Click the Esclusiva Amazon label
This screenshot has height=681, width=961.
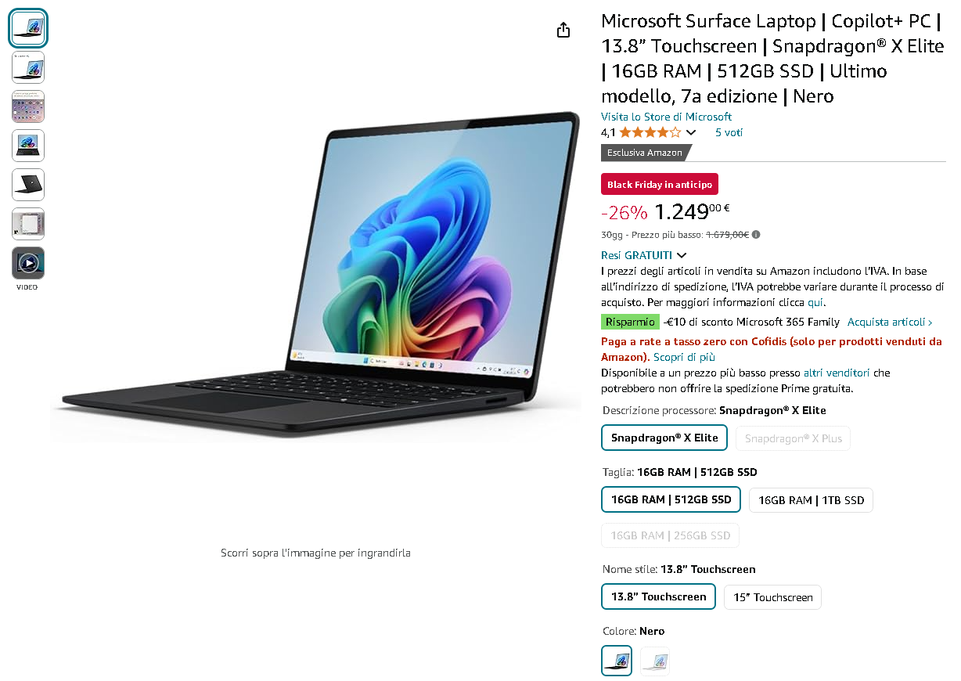click(645, 153)
